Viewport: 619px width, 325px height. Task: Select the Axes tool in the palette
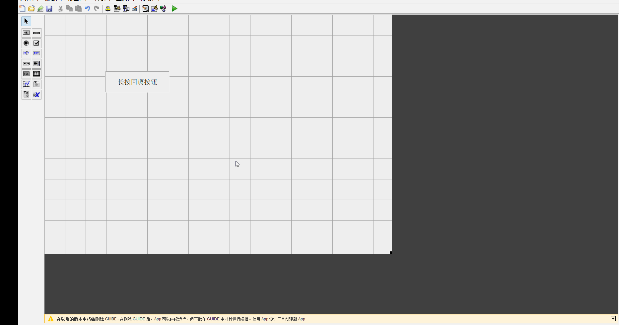pyautogui.click(x=26, y=84)
